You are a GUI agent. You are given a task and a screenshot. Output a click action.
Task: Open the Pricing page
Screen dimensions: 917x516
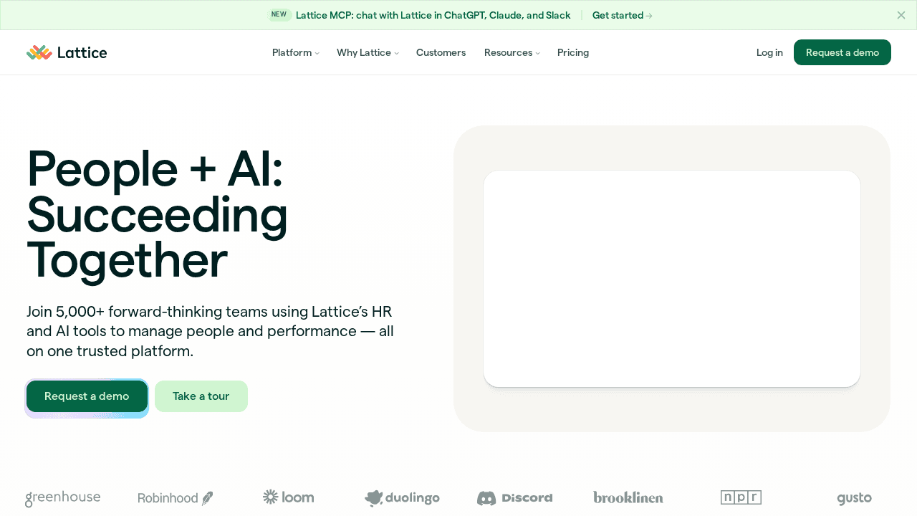pos(573,52)
